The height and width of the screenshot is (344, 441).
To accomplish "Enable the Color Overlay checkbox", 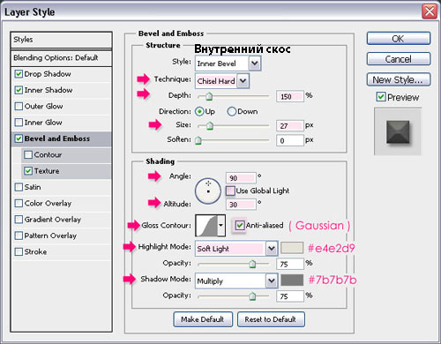I will [x=19, y=203].
